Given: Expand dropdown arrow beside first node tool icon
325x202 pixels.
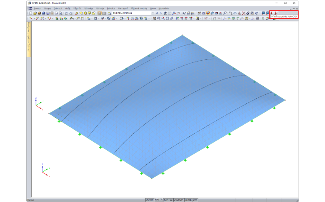Looking at the screenshot, I should [34, 18].
